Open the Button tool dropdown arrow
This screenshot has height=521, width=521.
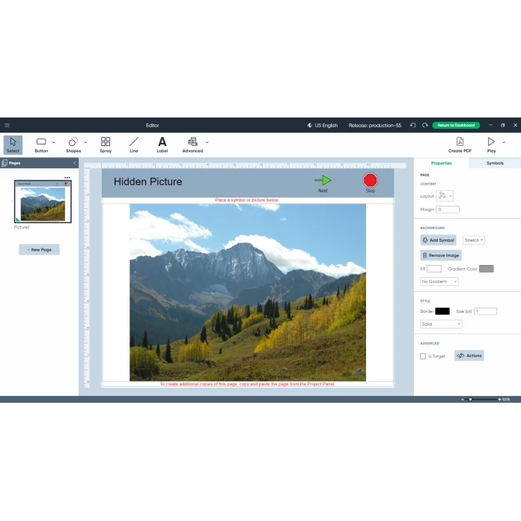click(x=54, y=142)
